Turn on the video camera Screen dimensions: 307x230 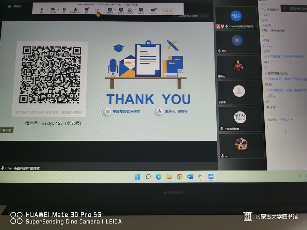tap(53, 10)
